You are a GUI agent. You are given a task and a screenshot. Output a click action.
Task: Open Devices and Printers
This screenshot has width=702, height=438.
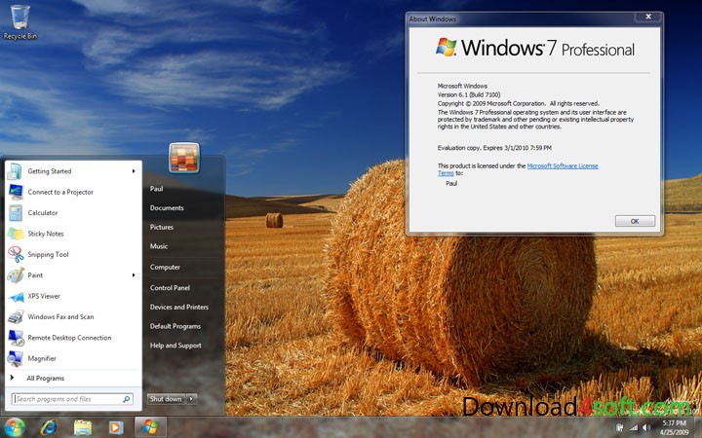(179, 307)
